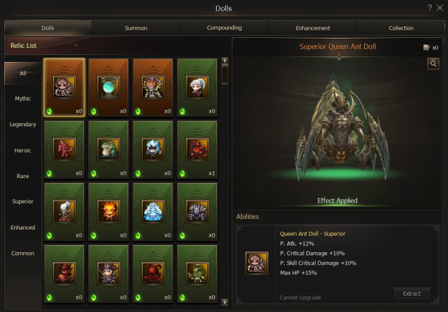Select the white-haired girl doll card
The image size is (448, 312).
click(197, 87)
